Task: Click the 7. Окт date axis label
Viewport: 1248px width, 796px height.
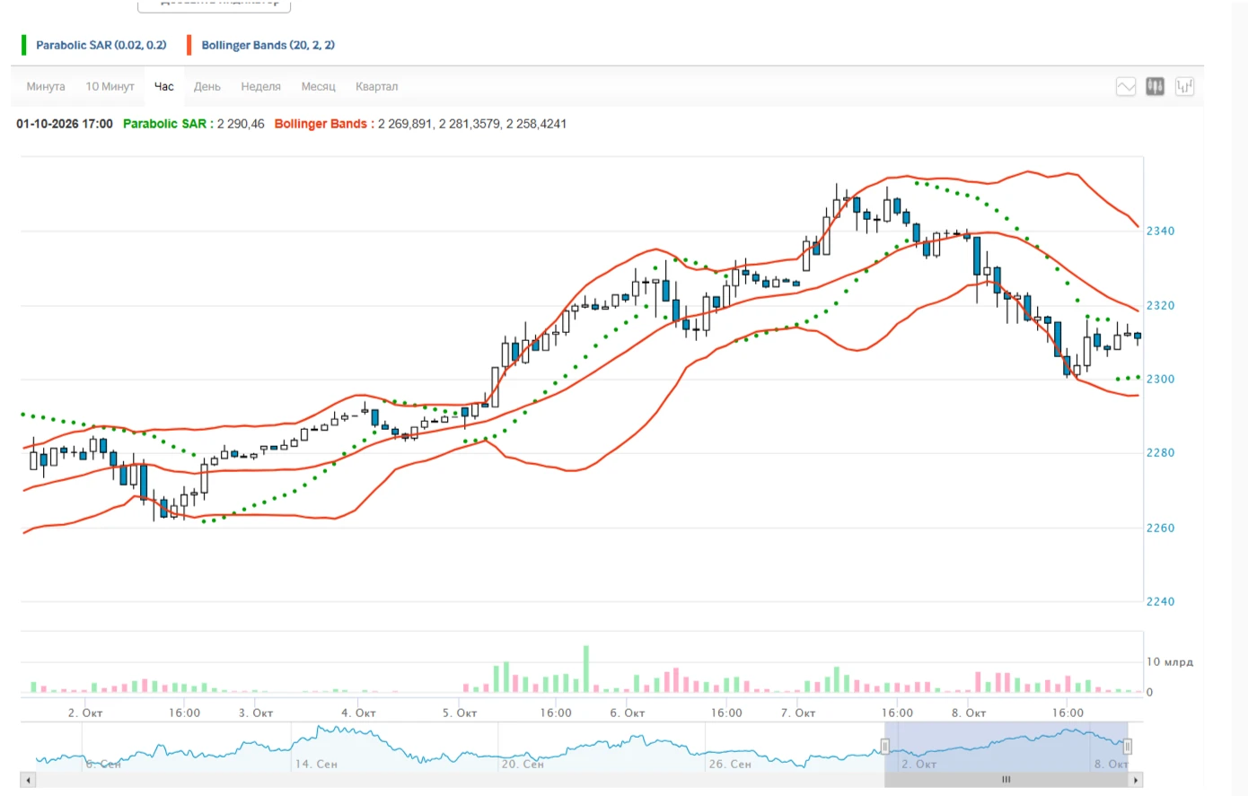Action: click(x=798, y=713)
